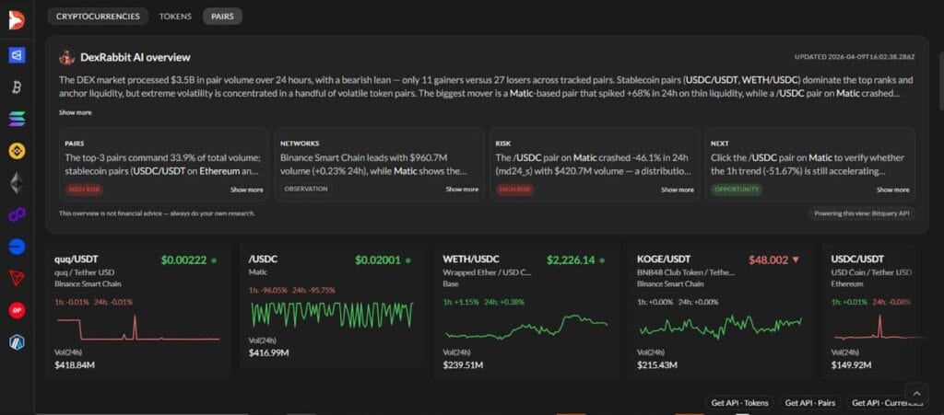
Task: Click the Get API · Pairs button
Action: [x=809, y=403]
